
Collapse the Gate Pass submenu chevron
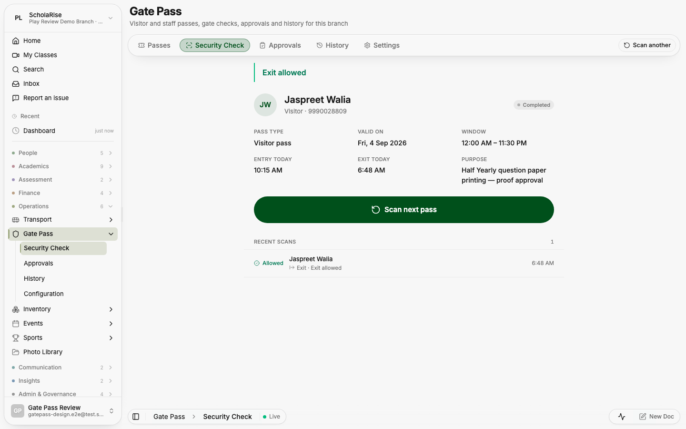coord(111,234)
